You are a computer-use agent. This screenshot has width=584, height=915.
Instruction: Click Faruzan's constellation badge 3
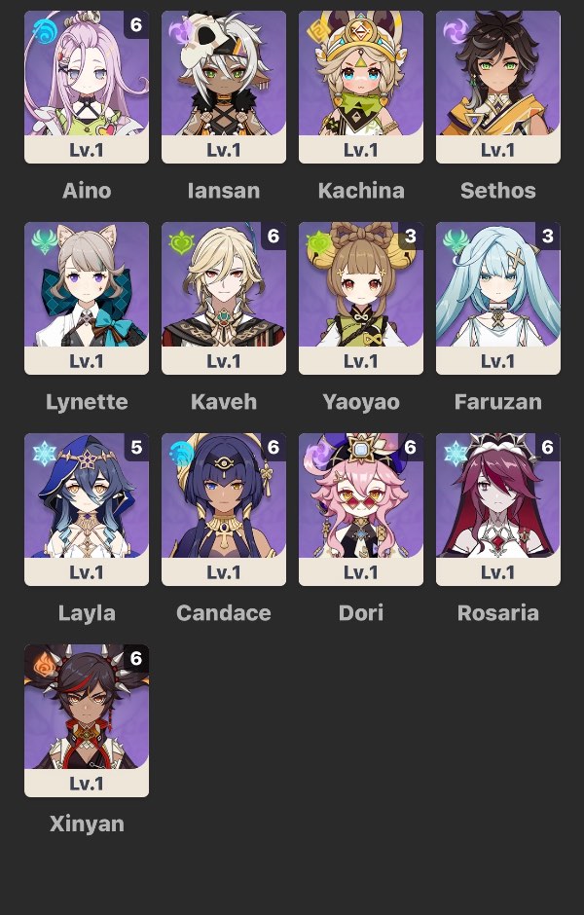click(547, 236)
